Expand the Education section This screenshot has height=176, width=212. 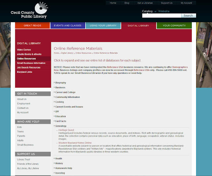click(x=60, y=116)
